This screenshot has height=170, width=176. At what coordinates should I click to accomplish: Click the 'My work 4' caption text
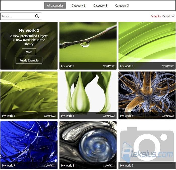[9, 116]
